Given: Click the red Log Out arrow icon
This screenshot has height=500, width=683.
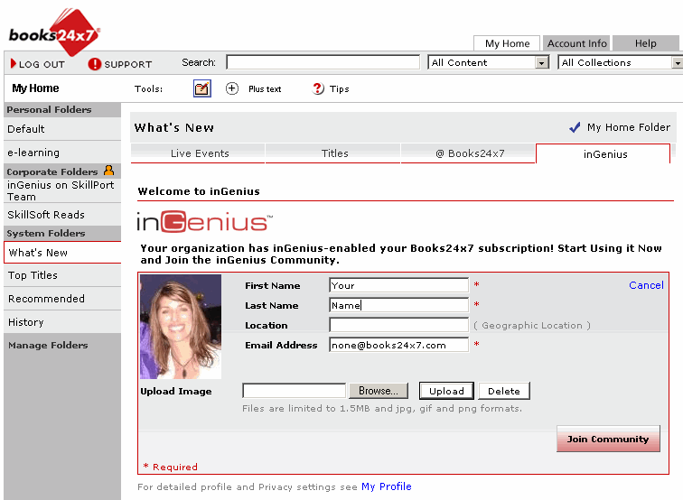Looking at the screenshot, I should 13,63.
